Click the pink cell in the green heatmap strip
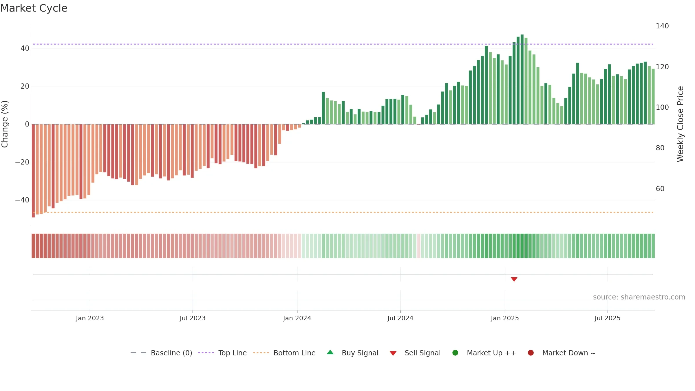Screen dimensions: 695x391 (x=419, y=246)
